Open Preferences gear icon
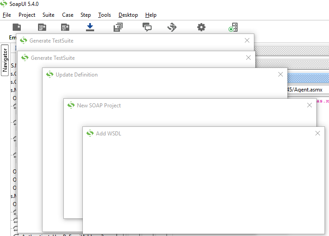 201,27
